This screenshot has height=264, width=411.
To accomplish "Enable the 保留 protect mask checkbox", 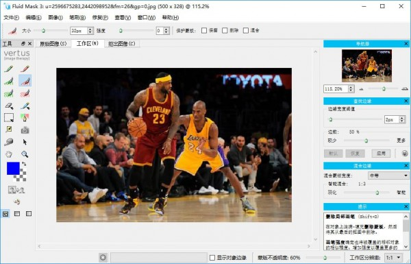I will pos(204,30).
